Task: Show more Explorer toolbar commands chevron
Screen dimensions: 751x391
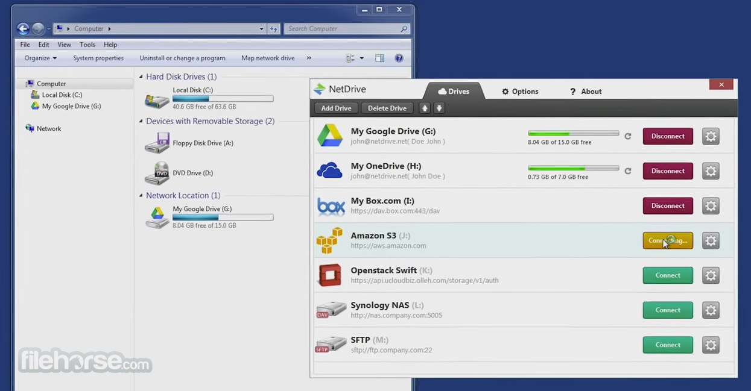Action: pos(309,58)
